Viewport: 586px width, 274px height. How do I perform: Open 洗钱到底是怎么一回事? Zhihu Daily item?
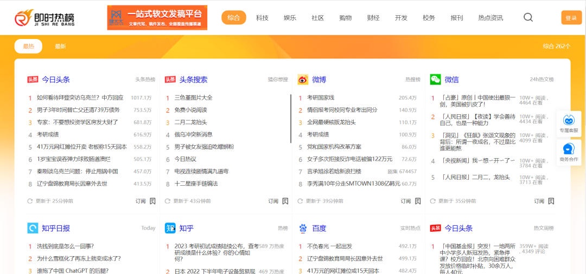coord(65,246)
